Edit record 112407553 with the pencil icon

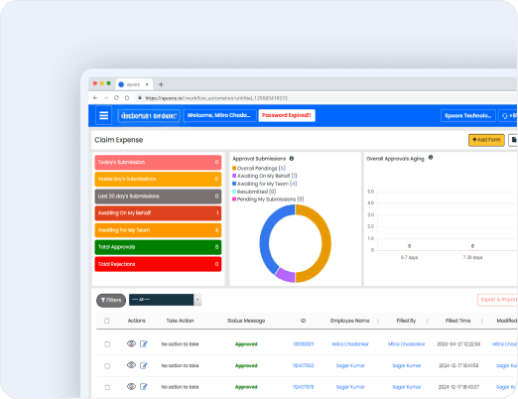coord(144,365)
